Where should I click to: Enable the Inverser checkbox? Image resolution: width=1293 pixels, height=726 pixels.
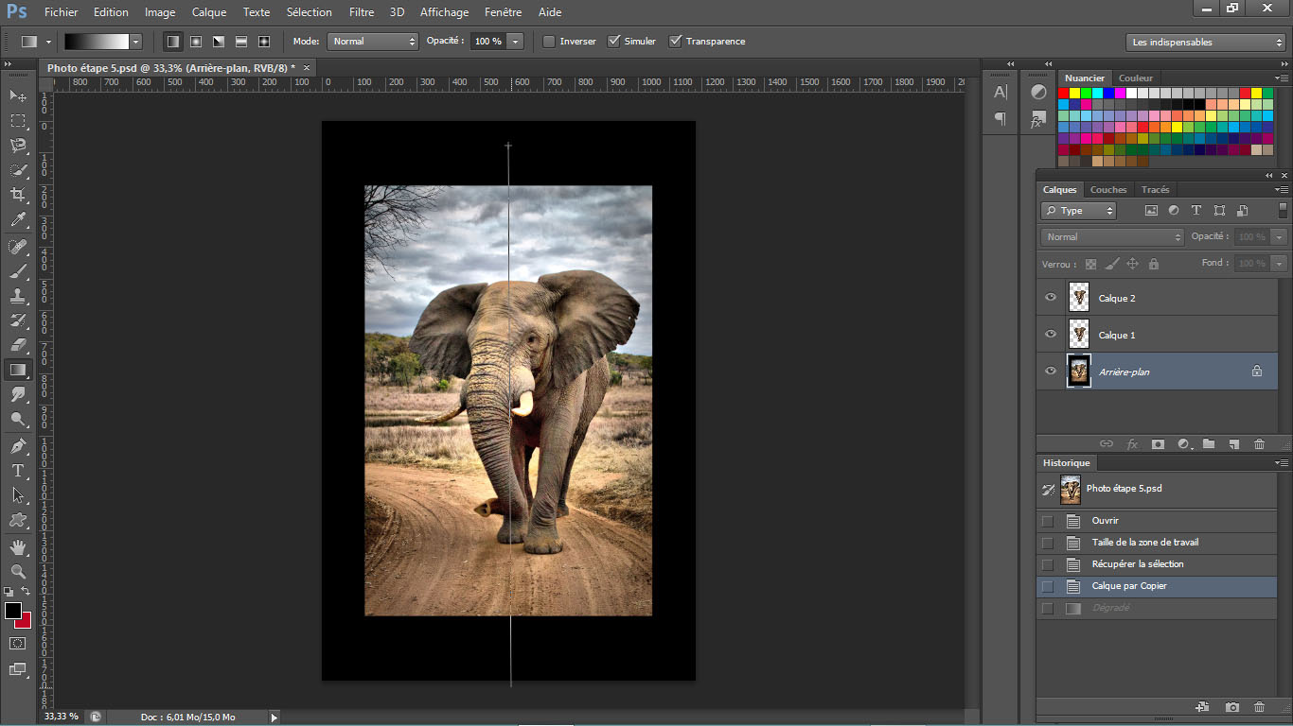click(548, 42)
